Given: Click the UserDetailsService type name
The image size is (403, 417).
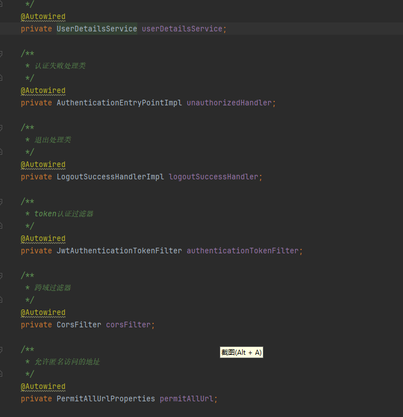Looking at the screenshot, I should coord(97,29).
